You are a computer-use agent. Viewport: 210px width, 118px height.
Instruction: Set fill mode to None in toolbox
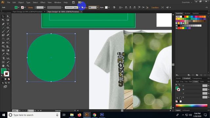[x=9, y=79]
